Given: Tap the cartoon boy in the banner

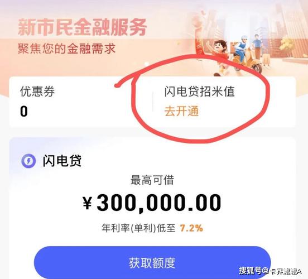Looking at the screenshot, I should pyautogui.click(x=220, y=57).
